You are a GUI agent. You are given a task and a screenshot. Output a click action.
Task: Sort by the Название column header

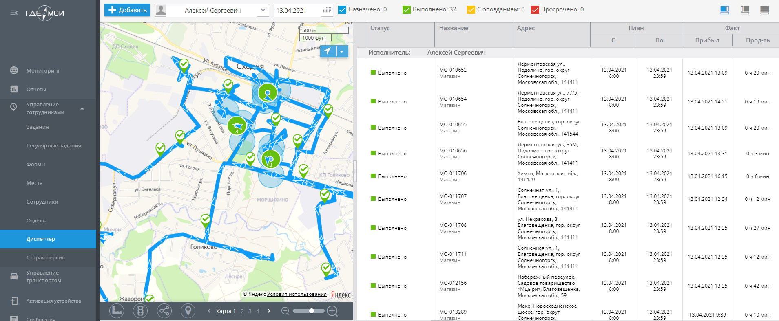tap(474, 34)
